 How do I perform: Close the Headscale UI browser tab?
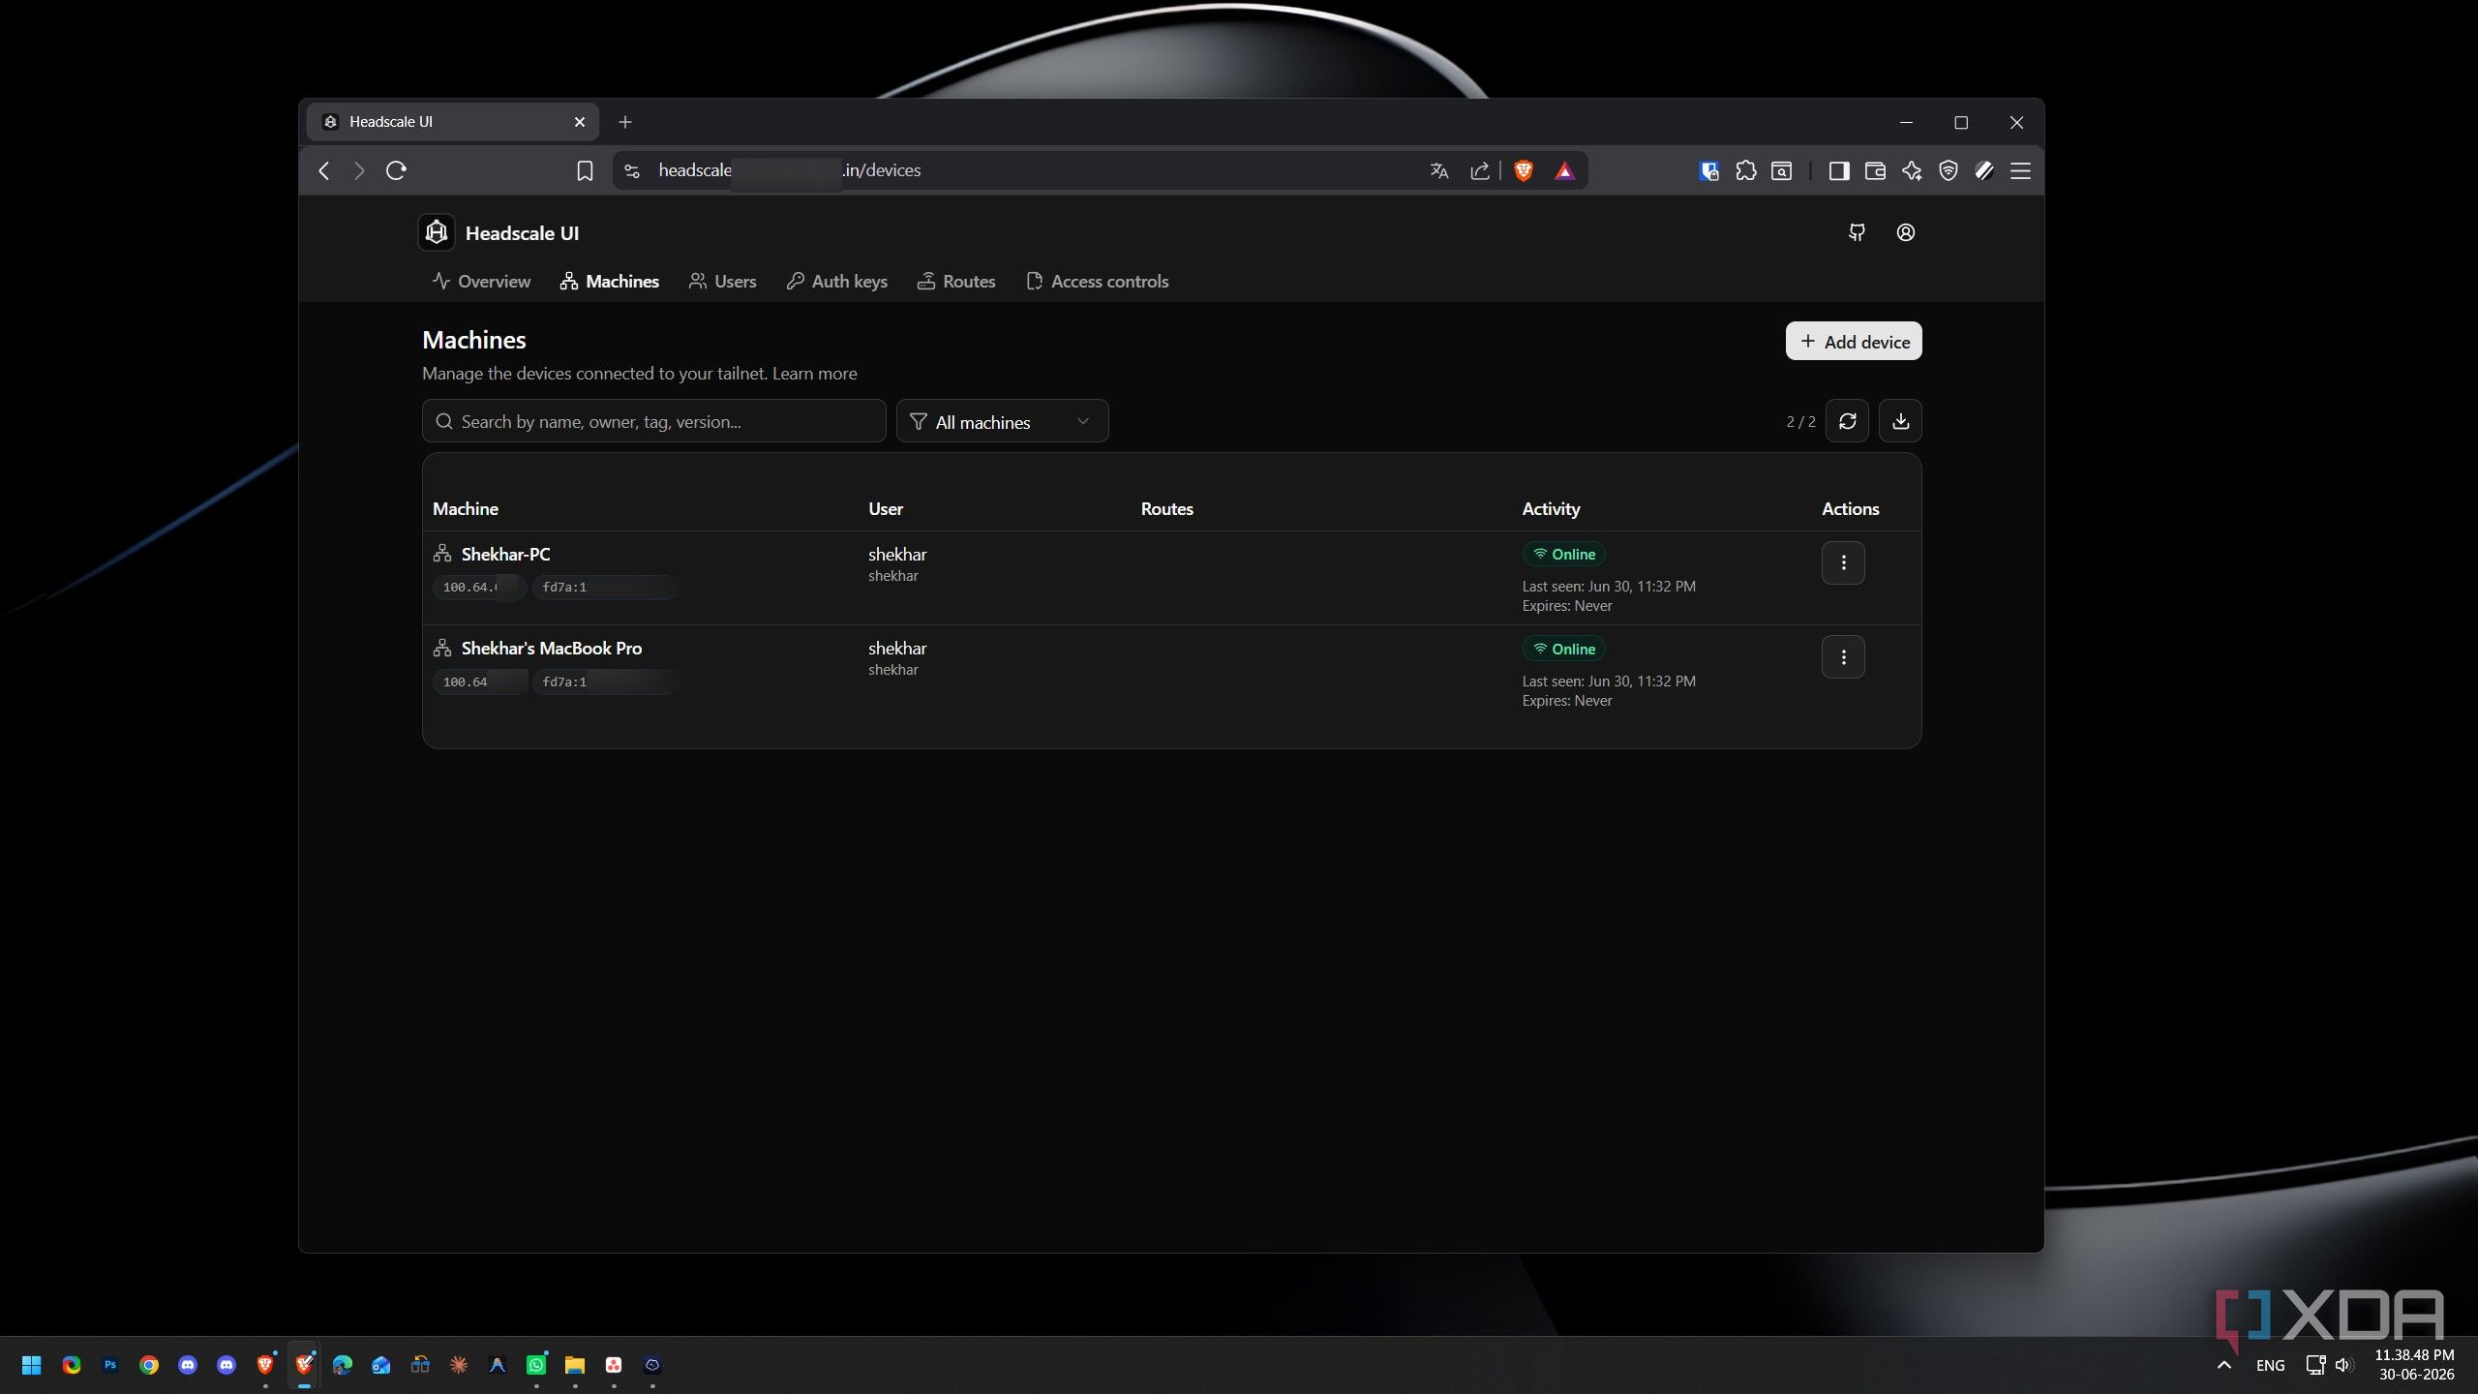pos(579,122)
